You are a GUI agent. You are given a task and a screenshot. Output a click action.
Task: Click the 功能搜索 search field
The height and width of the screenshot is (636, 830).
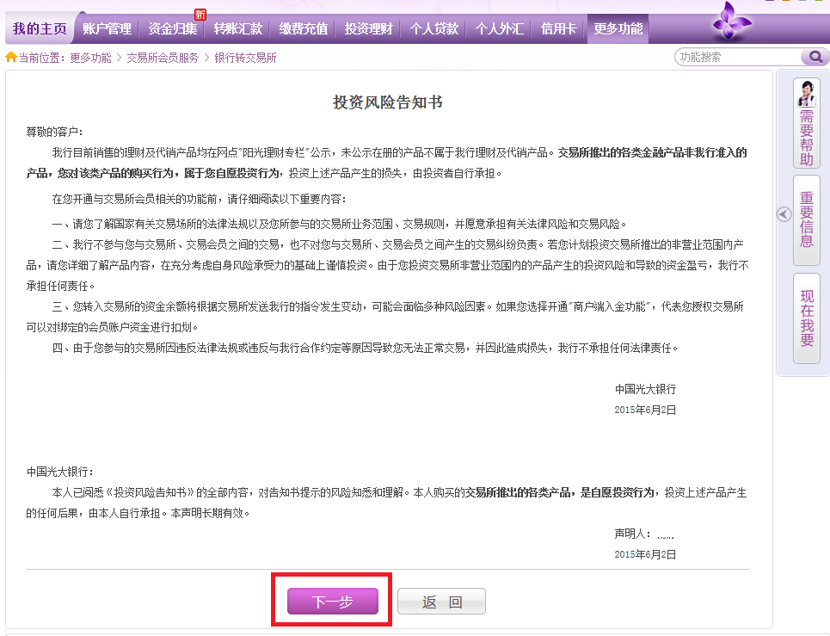[736, 58]
